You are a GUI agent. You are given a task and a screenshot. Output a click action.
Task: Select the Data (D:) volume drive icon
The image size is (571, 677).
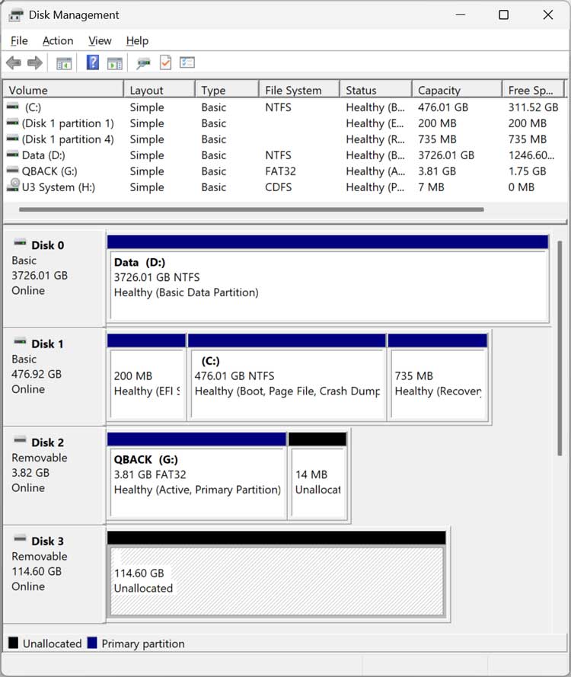pos(13,154)
